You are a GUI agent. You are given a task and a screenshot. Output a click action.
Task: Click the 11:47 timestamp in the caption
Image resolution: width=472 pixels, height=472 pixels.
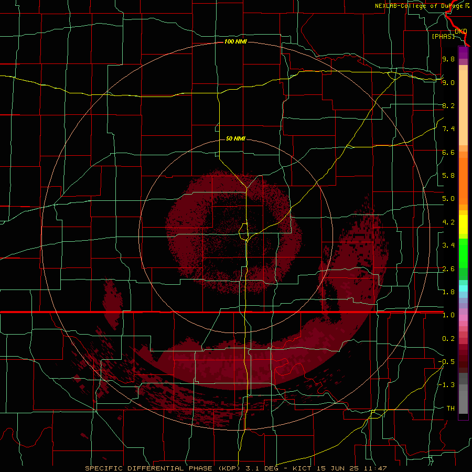coord(375,468)
